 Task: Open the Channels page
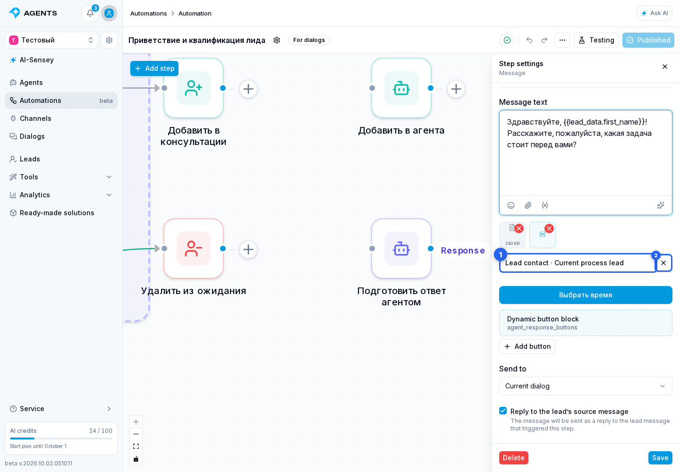pyautogui.click(x=61, y=118)
